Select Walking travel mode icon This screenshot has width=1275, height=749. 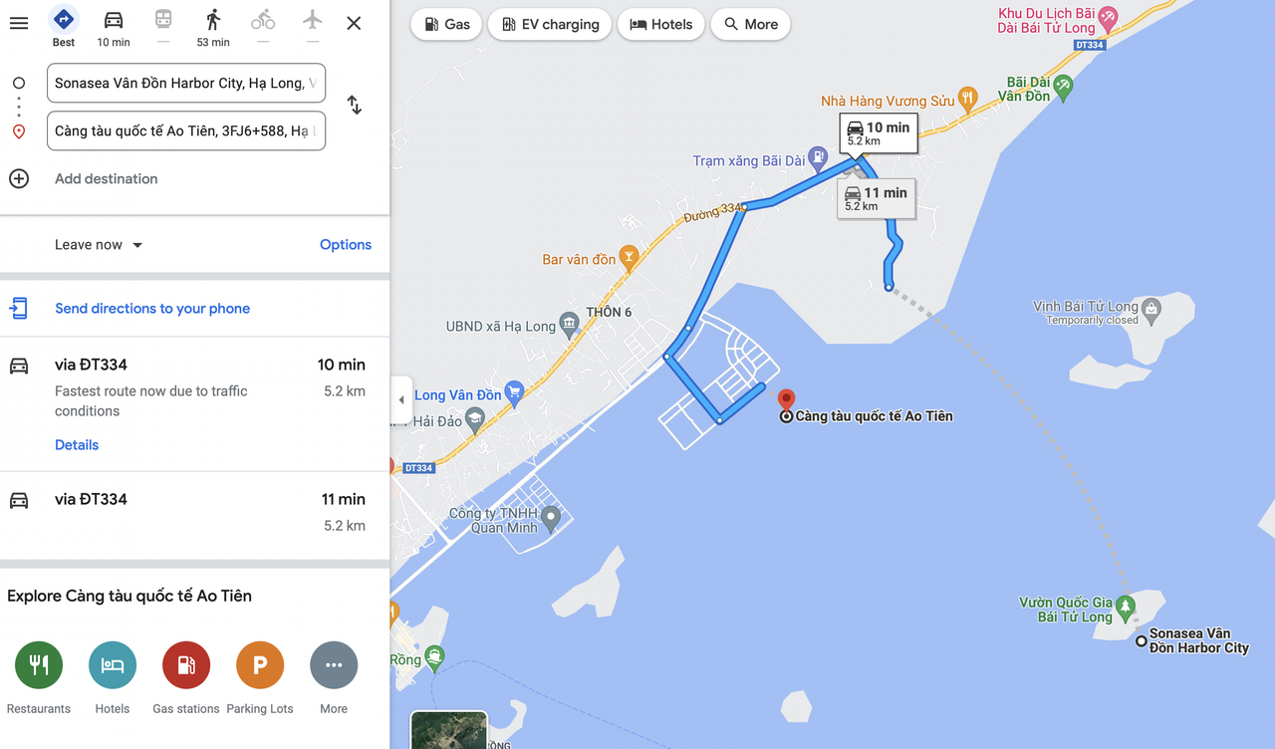point(213,20)
